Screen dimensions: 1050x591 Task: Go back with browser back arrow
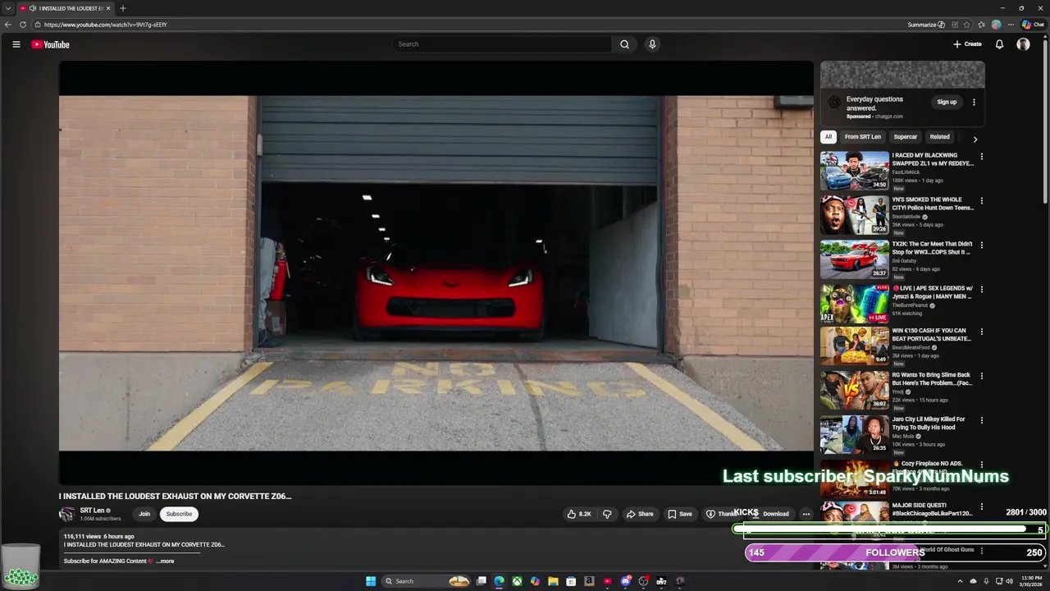point(8,25)
